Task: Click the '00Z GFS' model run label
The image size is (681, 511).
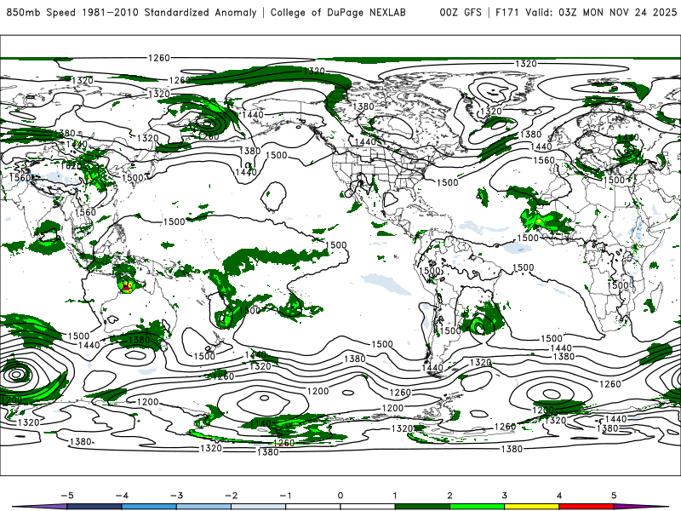Action: click(461, 12)
